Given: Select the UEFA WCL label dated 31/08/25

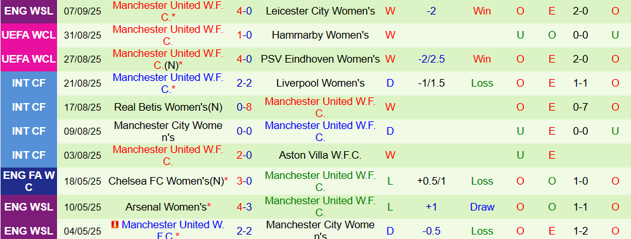Looking at the screenshot, I should coord(29,35).
